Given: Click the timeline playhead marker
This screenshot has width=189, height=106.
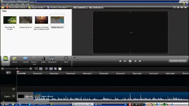Looking at the screenshot, I should coord(18,72).
